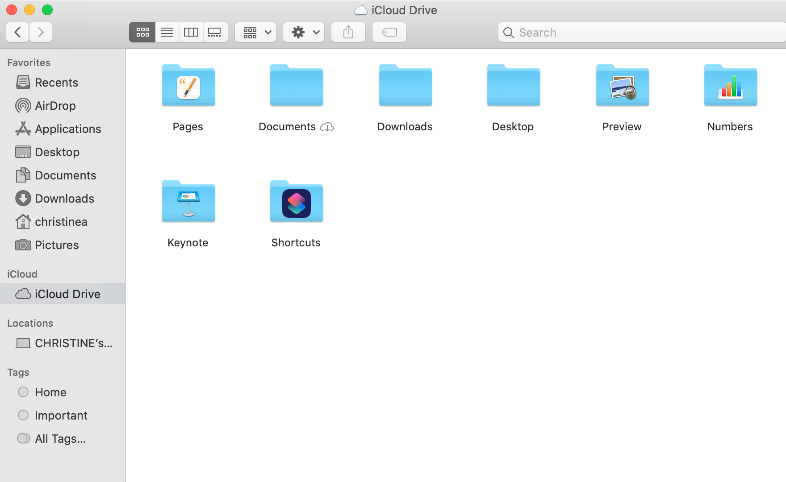Click the Share toolbar button
This screenshot has width=786, height=482.
[x=348, y=32]
